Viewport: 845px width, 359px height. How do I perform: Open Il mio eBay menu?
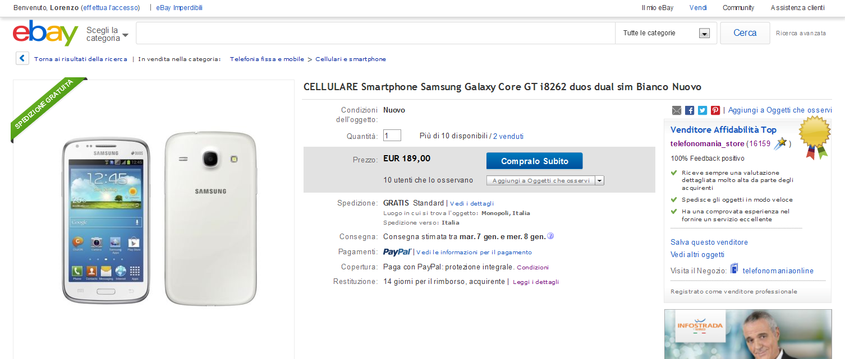tap(657, 8)
